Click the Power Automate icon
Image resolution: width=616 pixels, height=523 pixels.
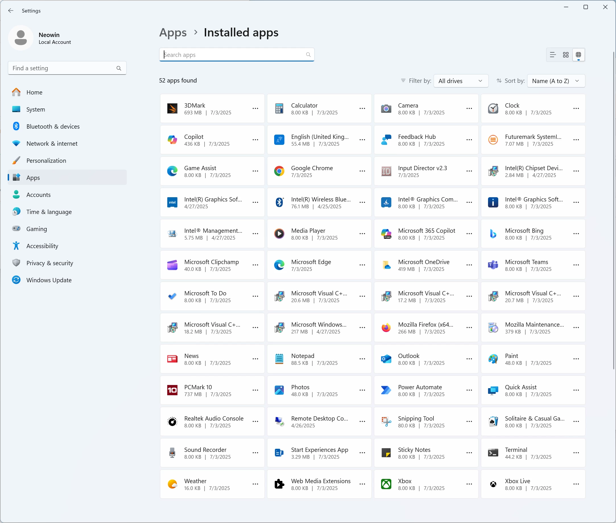point(386,390)
